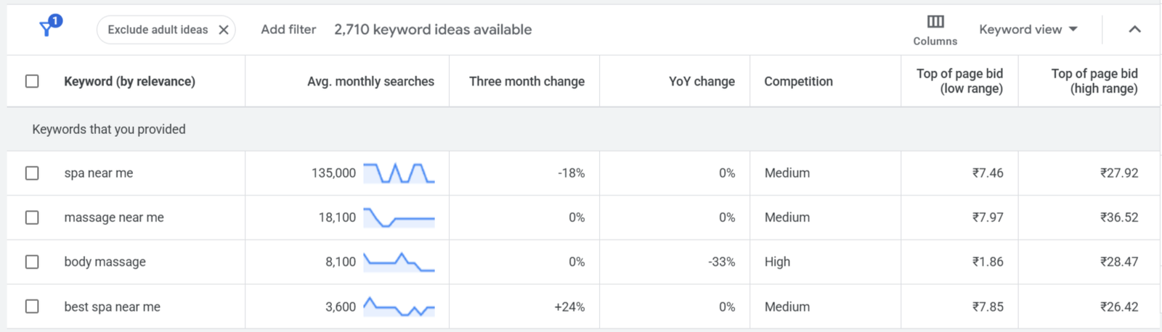1162x332 pixels.
Task: Open the Keyword view dropdown
Action: pyautogui.click(x=1028, y=30)
